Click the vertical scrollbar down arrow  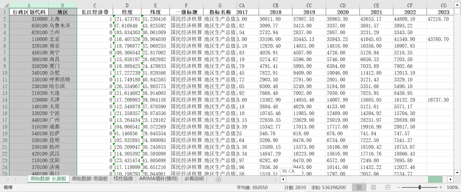457,172
